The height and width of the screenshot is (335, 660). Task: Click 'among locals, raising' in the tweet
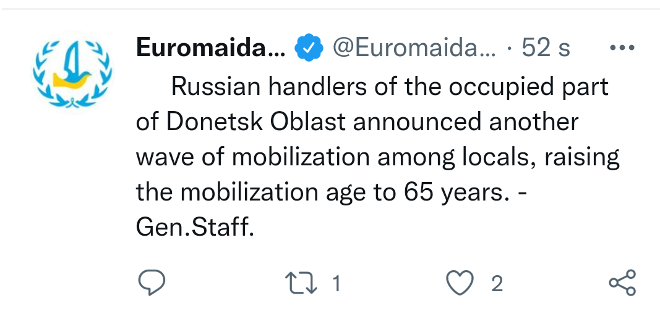point(499,158)
